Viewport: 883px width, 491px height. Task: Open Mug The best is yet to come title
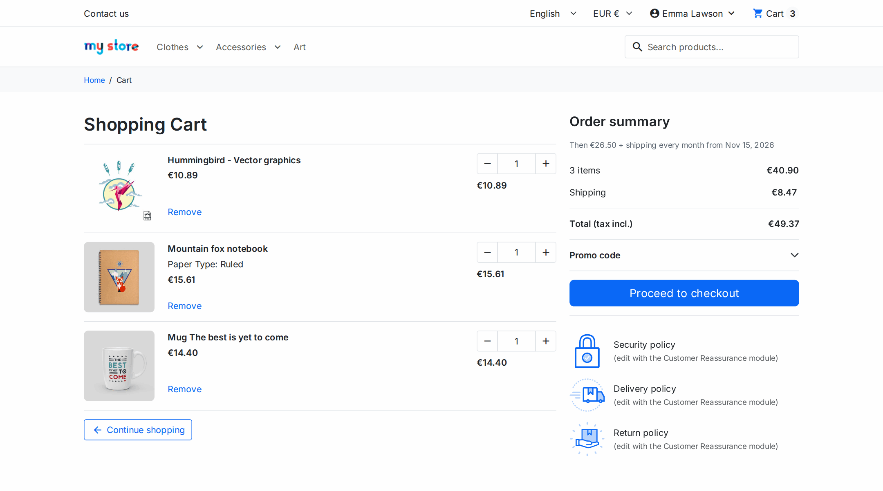pyautogui.click(x=228, y=337)
